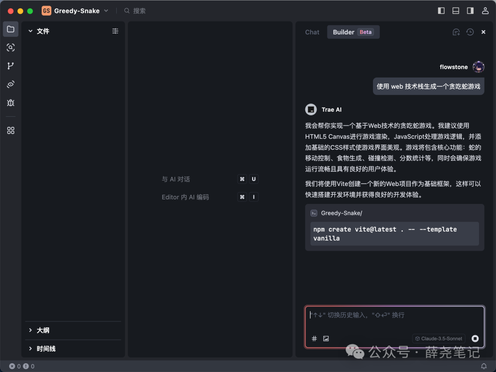The height and width of the screenshot is (372, 496).
Task: Click the Beta badge
Action: point(366,32)
